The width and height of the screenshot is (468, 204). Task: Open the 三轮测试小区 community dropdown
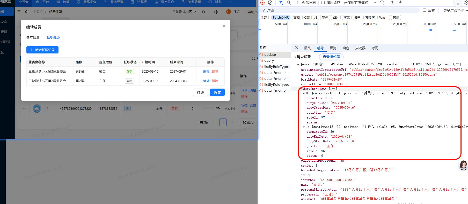184,12
